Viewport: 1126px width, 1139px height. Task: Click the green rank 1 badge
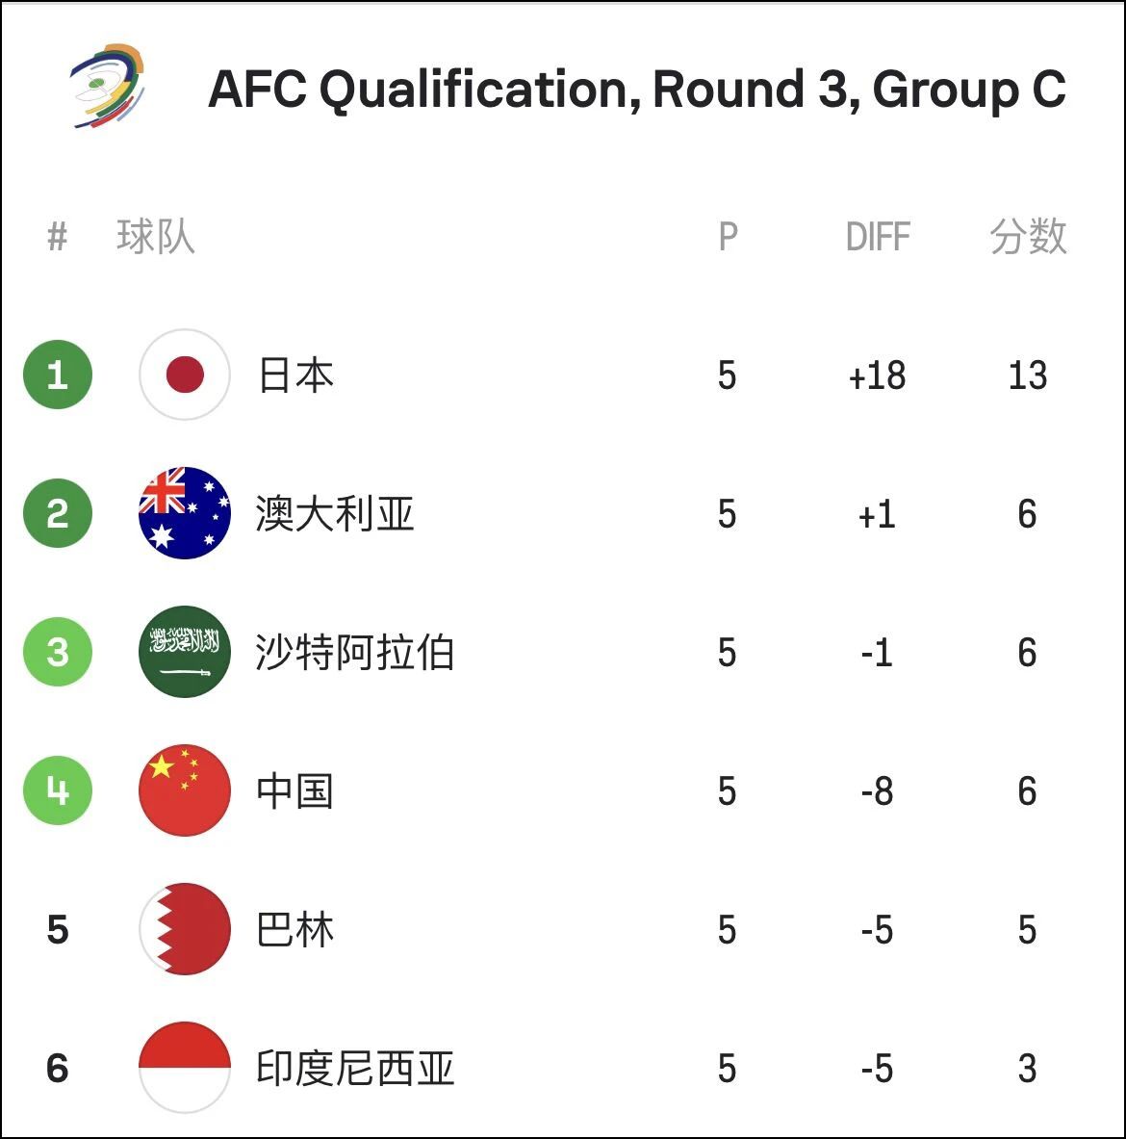pos(58,375)
